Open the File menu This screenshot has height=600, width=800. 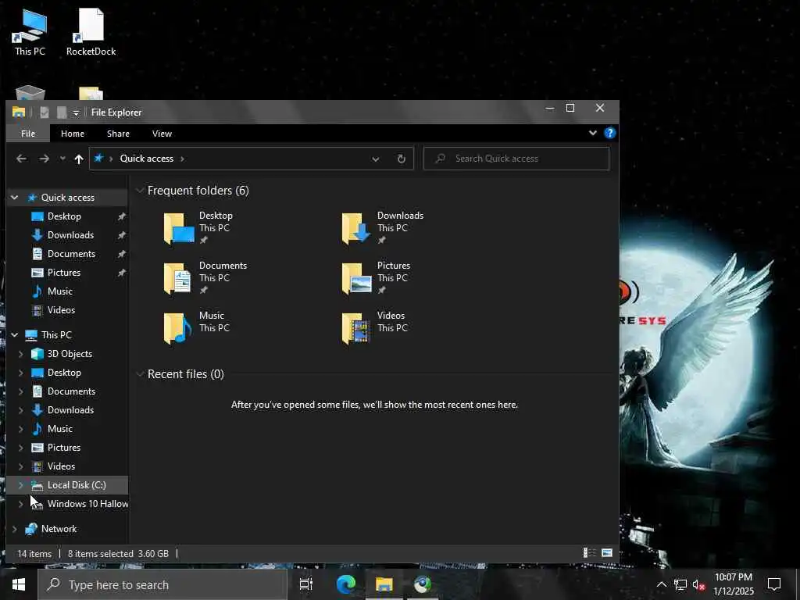[x=28, y=134]
